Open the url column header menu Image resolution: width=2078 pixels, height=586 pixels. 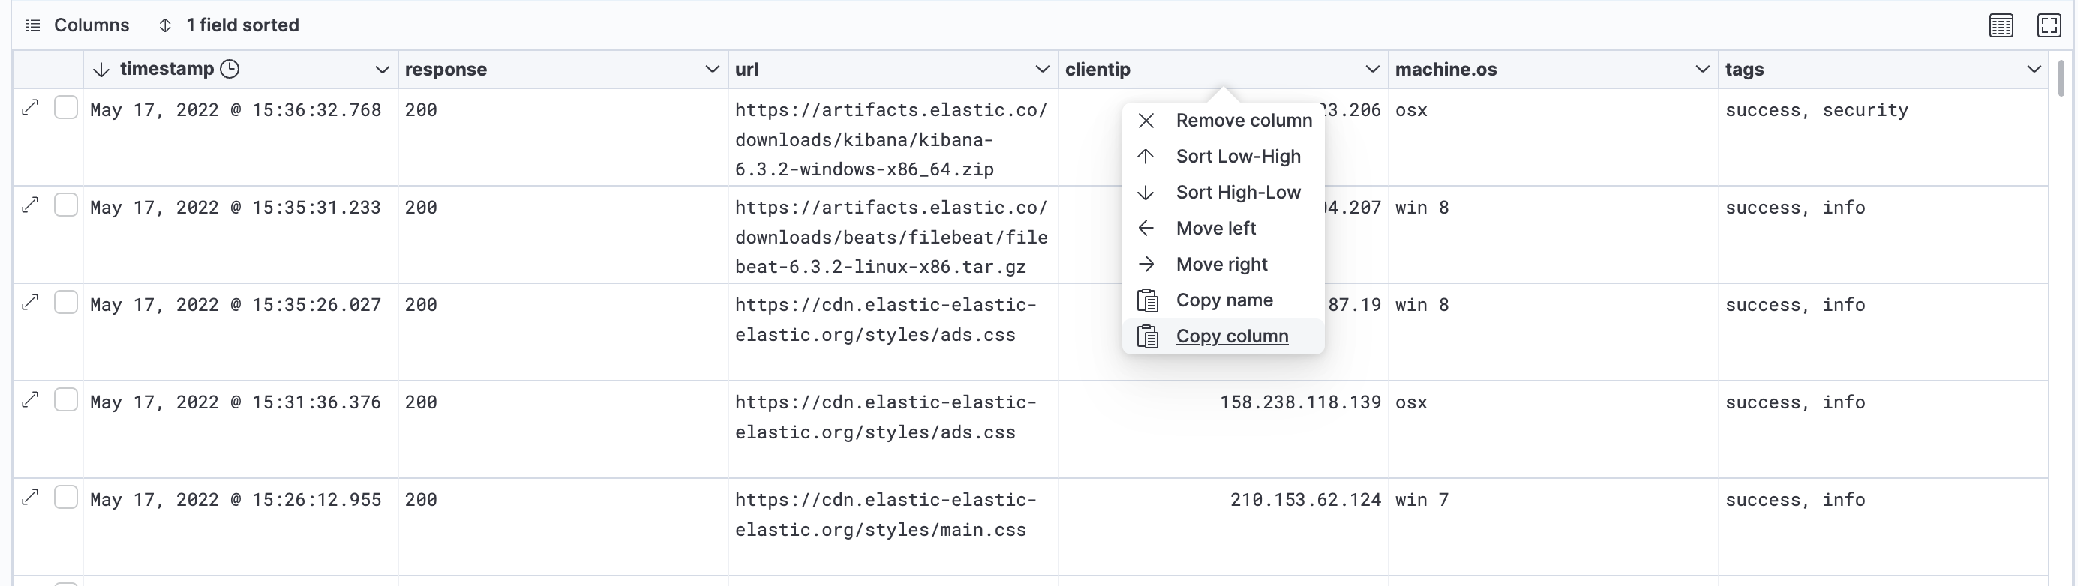click(1042, 70)
